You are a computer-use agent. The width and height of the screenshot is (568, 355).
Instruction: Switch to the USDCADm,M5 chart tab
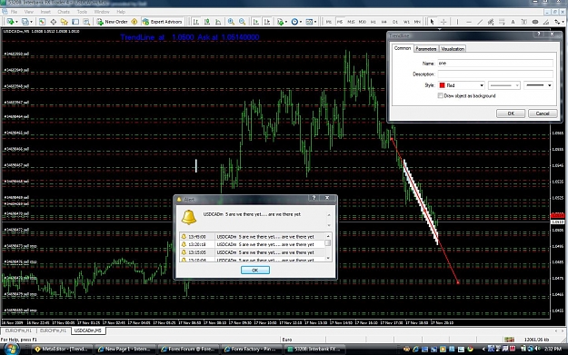coord(88,330)
